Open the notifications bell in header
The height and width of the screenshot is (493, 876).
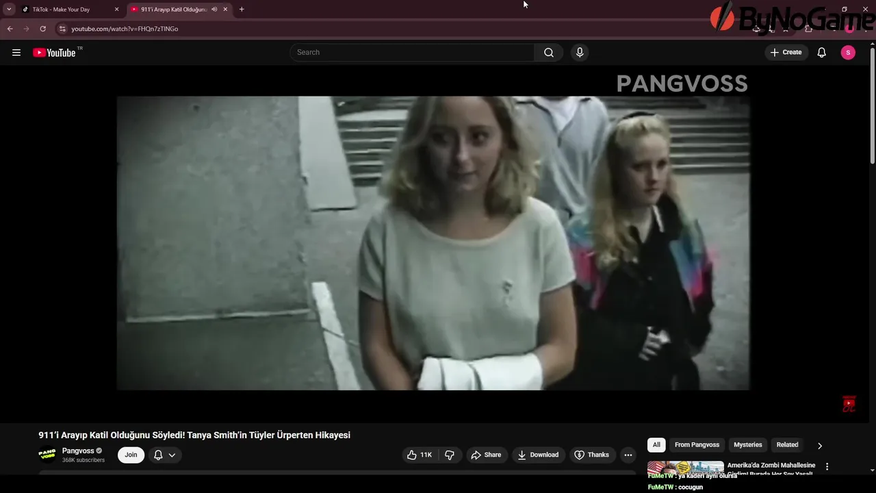pyautogui.click(x=822, y=53)
